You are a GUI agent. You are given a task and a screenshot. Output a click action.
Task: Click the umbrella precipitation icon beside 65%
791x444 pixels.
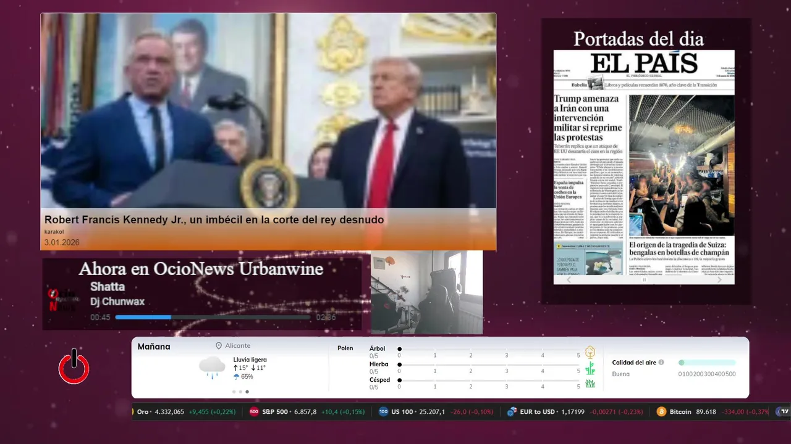tap(236, 377)
